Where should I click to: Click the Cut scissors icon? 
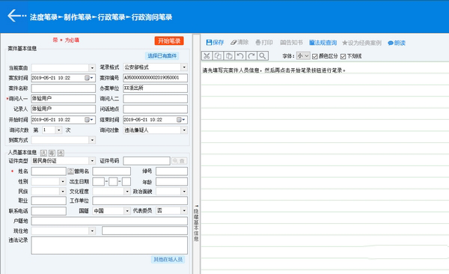207,55
